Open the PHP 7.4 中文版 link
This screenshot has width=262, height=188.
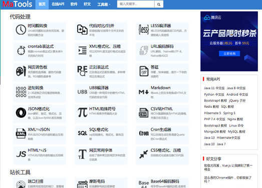click(x=214, y=119)
